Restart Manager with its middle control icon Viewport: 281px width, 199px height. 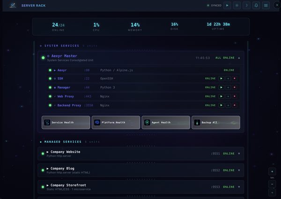(x=228, y=87)
